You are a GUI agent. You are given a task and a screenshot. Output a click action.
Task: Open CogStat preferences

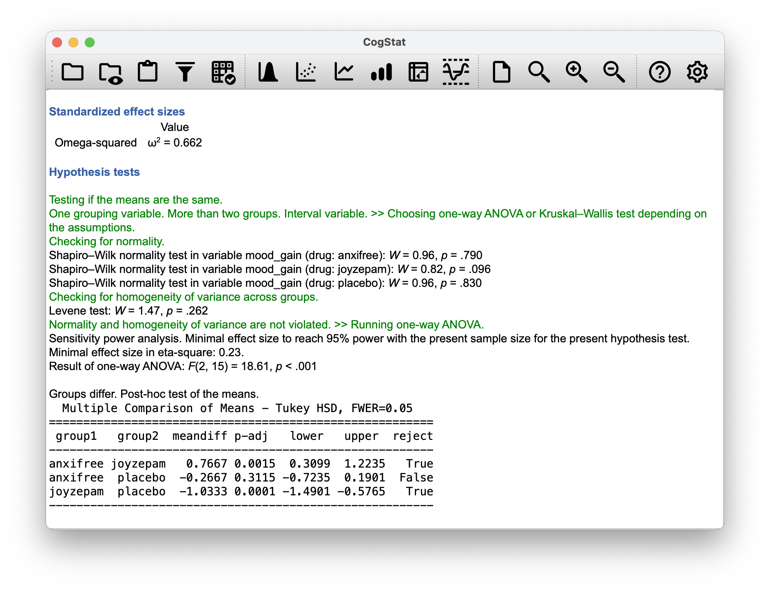(x=697, y=72)
